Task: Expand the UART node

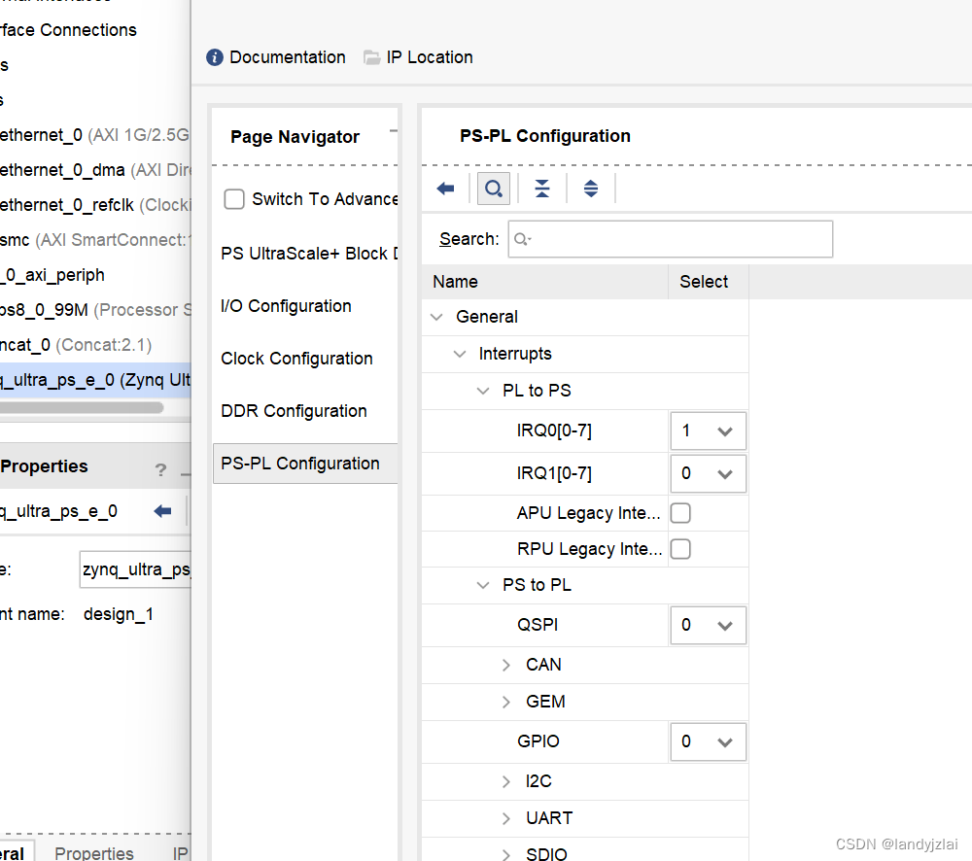Action: point(505,818)
